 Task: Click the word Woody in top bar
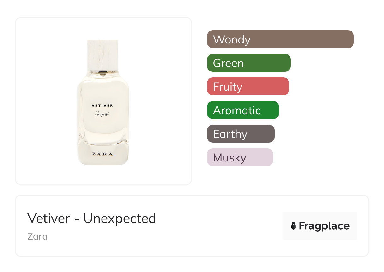232,40
